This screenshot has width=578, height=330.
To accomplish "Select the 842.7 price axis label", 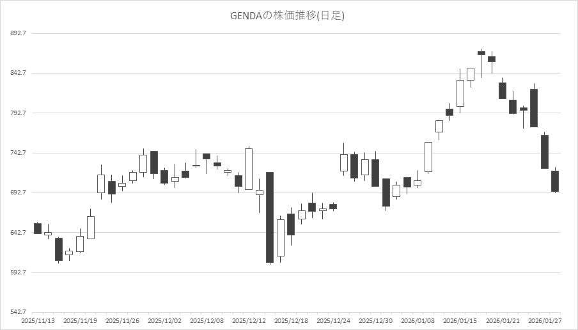I will tap(17, 73).
